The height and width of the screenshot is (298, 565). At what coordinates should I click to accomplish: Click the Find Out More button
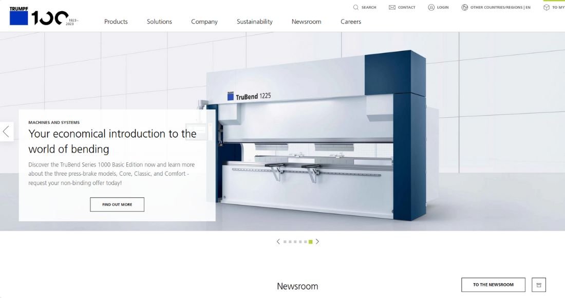(x=117, y=204)
